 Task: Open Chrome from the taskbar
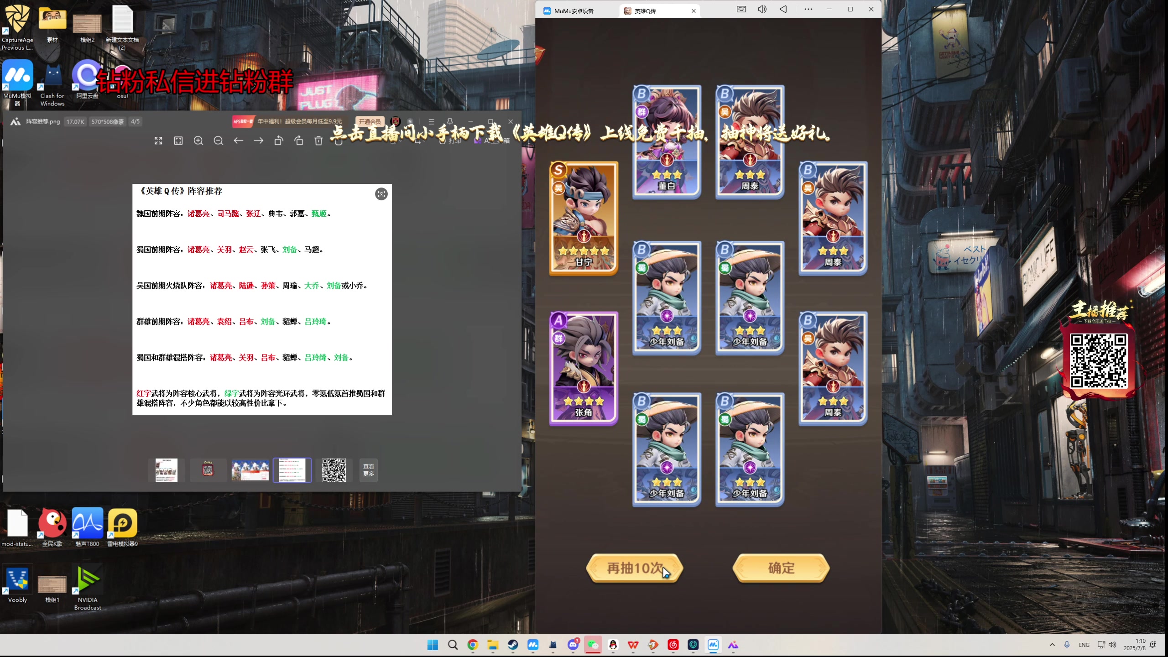(x=473, y=645)
